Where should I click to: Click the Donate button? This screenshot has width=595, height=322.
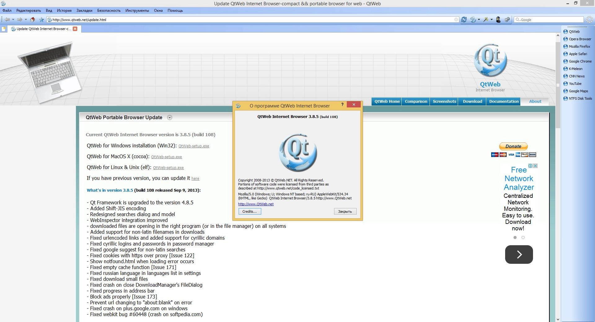pyautogui.click(x=513, y=146)
